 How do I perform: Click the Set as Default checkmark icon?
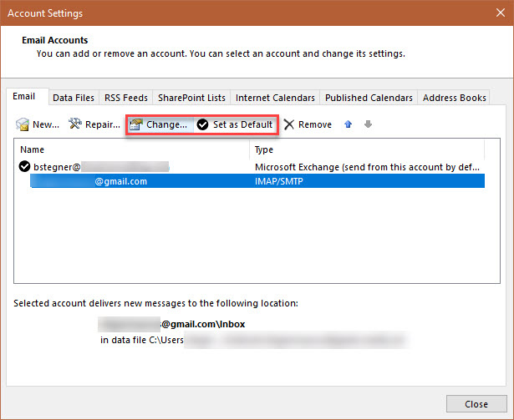pyautogui.click(x=203, y=125)
